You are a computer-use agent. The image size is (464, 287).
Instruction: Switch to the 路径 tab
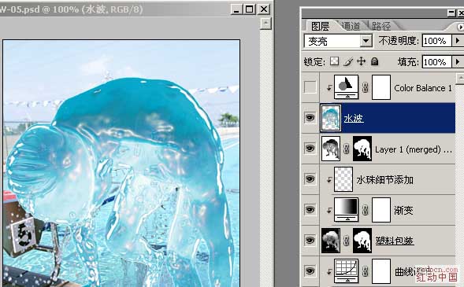pos(381,26)
